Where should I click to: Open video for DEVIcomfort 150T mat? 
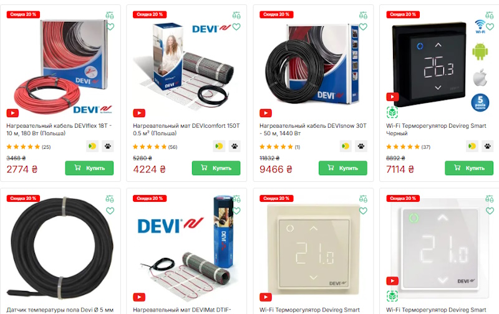coord(139,113)
